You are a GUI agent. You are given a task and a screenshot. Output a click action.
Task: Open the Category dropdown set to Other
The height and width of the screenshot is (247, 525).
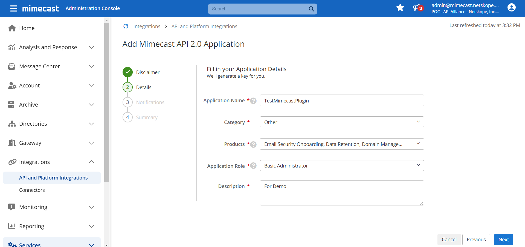click(x=342, y=122)
